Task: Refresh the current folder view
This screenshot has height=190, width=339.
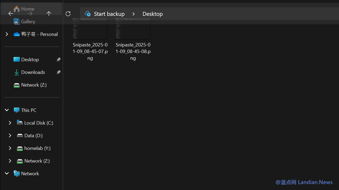Action: tap(68, 14)
